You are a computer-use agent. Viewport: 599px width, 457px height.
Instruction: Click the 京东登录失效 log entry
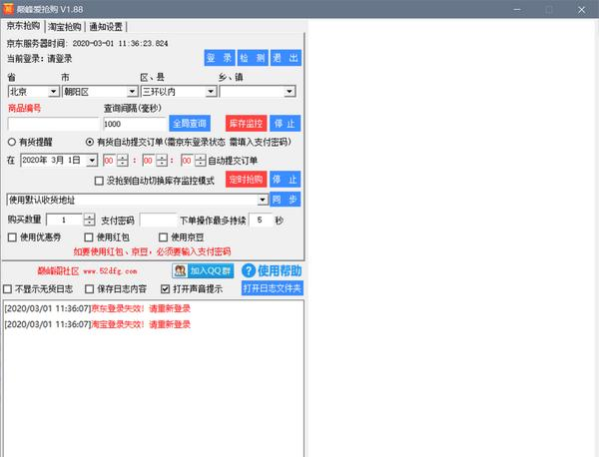click(97, 308)
